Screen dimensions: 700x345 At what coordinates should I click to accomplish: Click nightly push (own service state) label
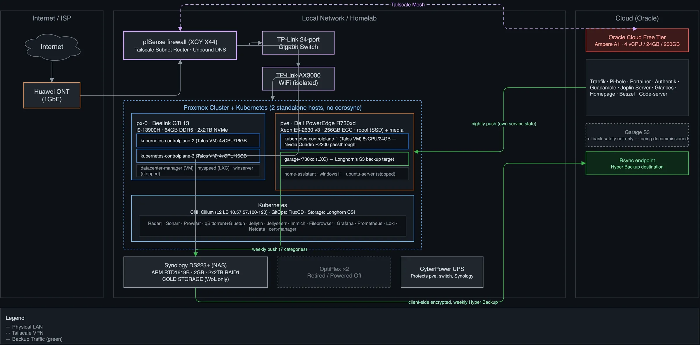click(x=504, y=124)
